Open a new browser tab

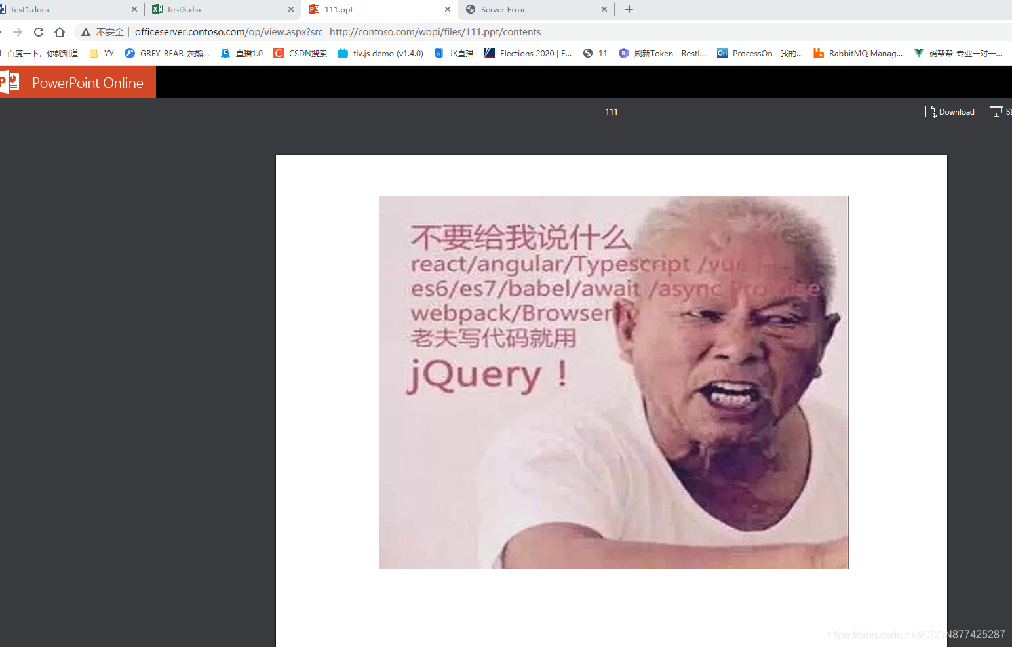pyautogui.click(x=629, y=9)
